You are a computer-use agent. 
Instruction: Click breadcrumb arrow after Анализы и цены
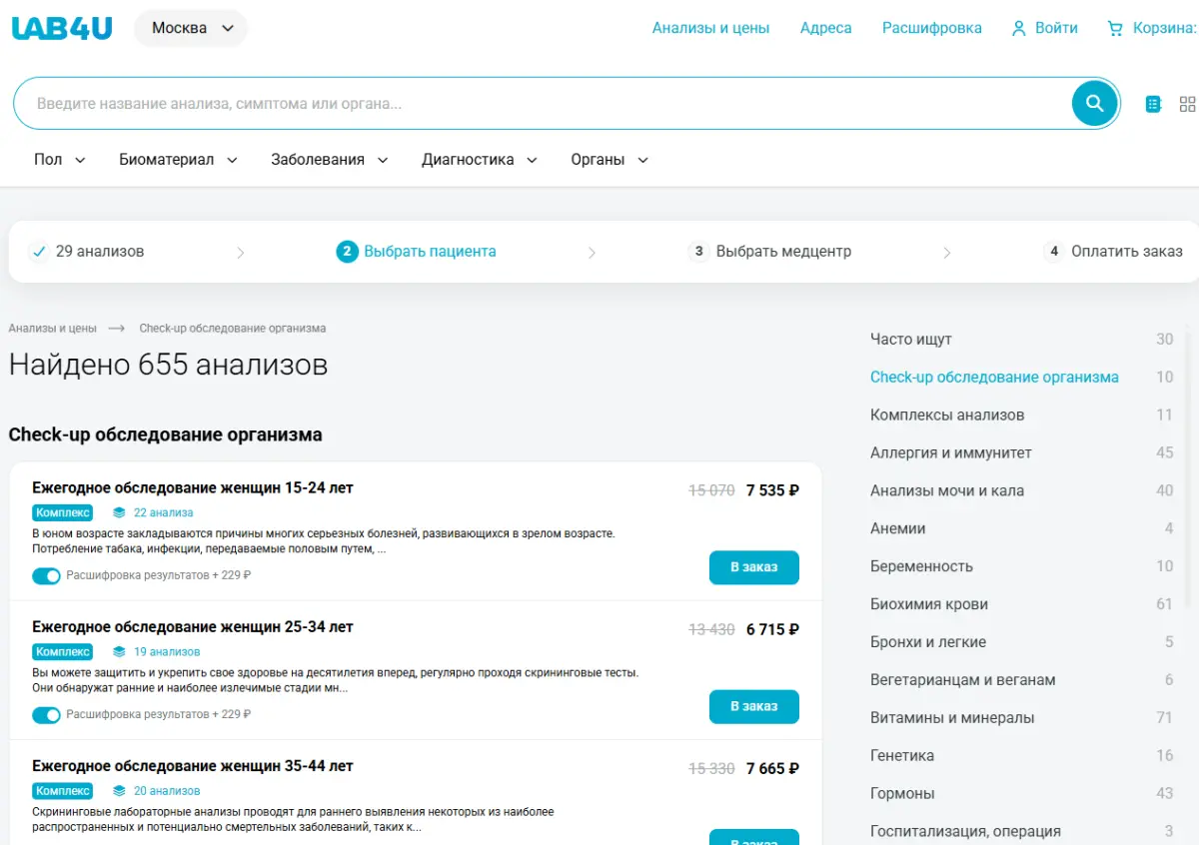coord(117,329)
